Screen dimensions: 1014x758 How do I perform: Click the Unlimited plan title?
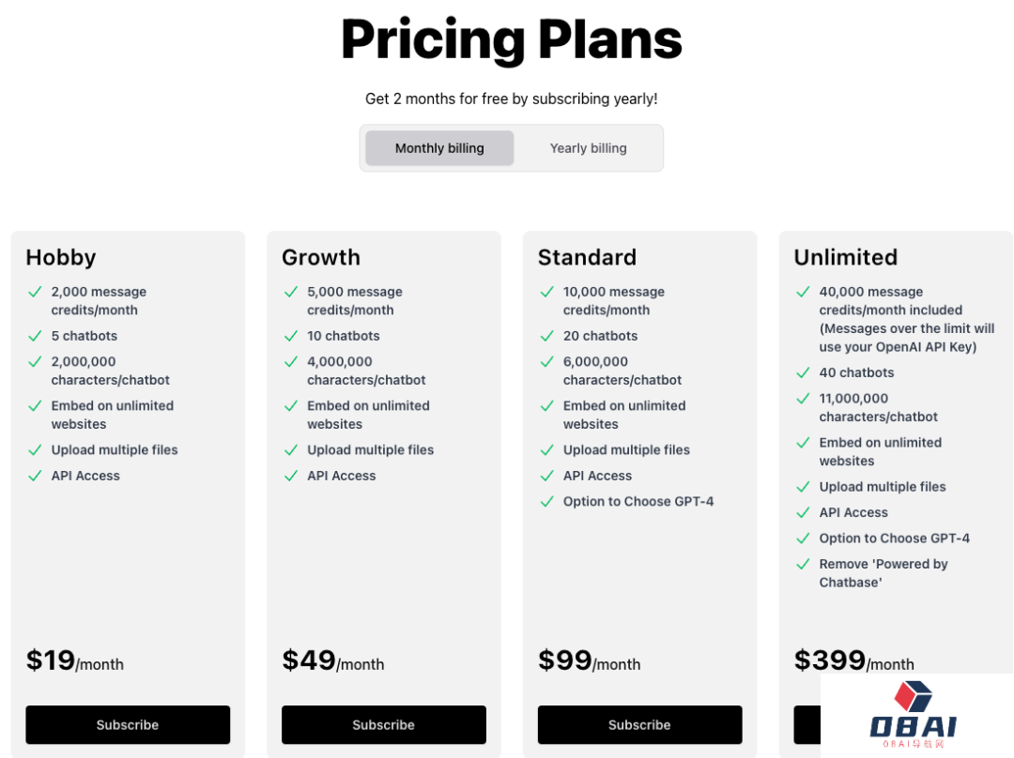(846, 257)
